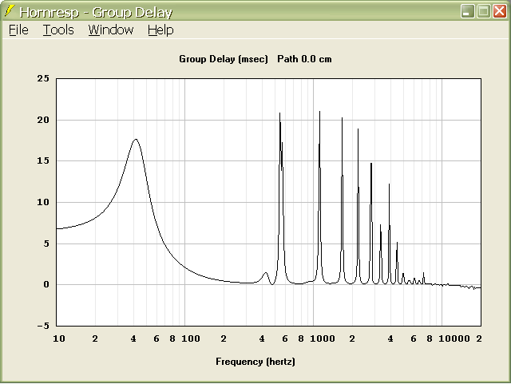
Task: Click the Y-axis value 15
Action: (x=43, y=160)
